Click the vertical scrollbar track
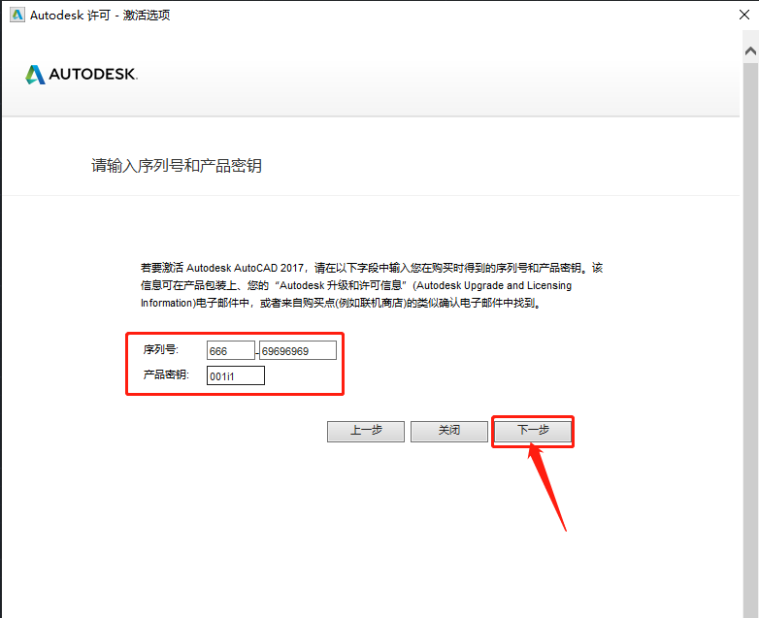 (x=750, y=339)
